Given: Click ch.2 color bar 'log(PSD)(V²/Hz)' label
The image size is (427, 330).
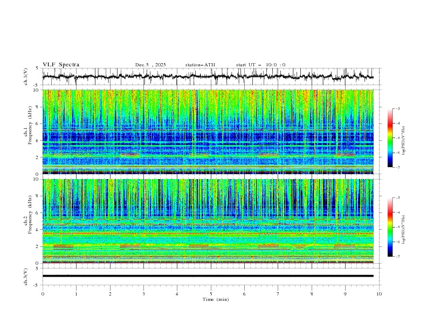Looking at the screenshot, I should pos(404,230).
